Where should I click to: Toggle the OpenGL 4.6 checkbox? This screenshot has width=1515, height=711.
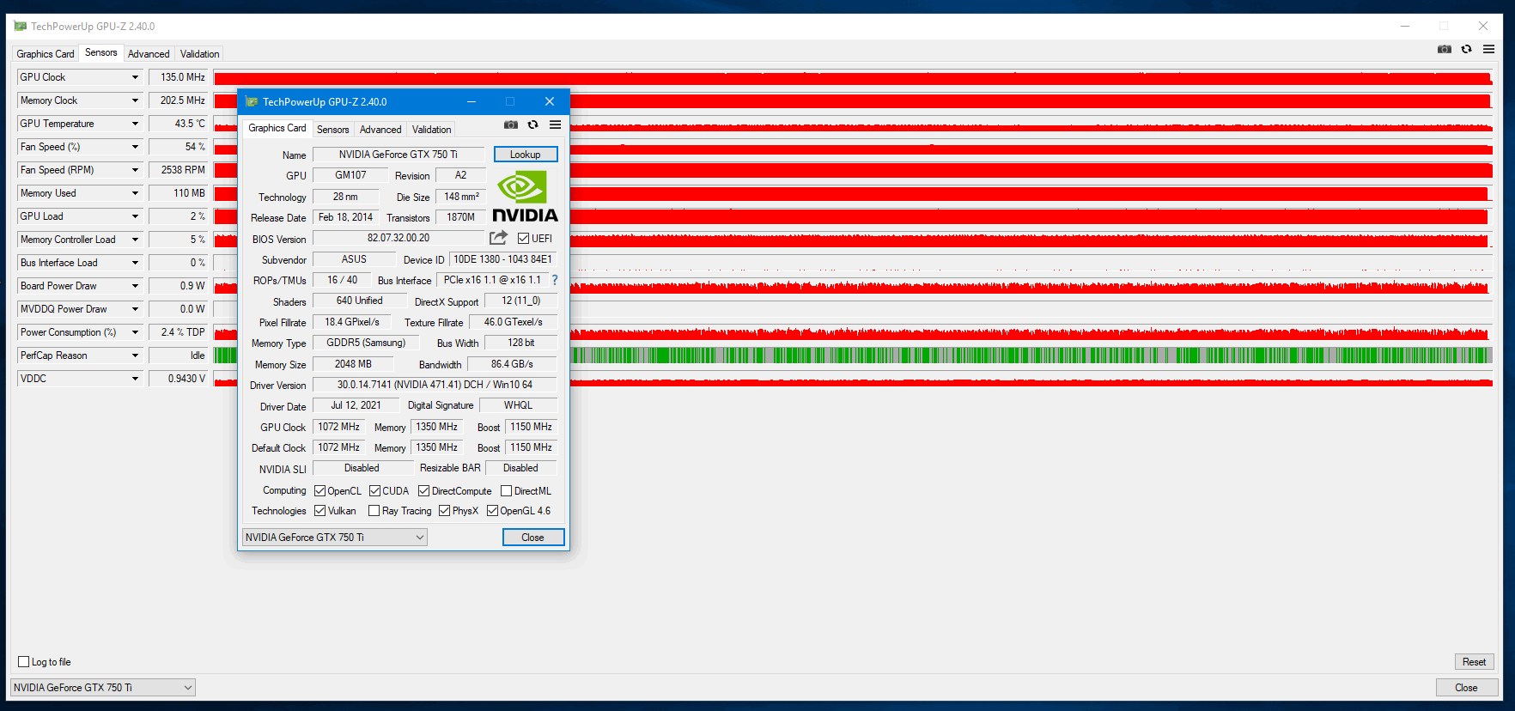click(493, 511)
